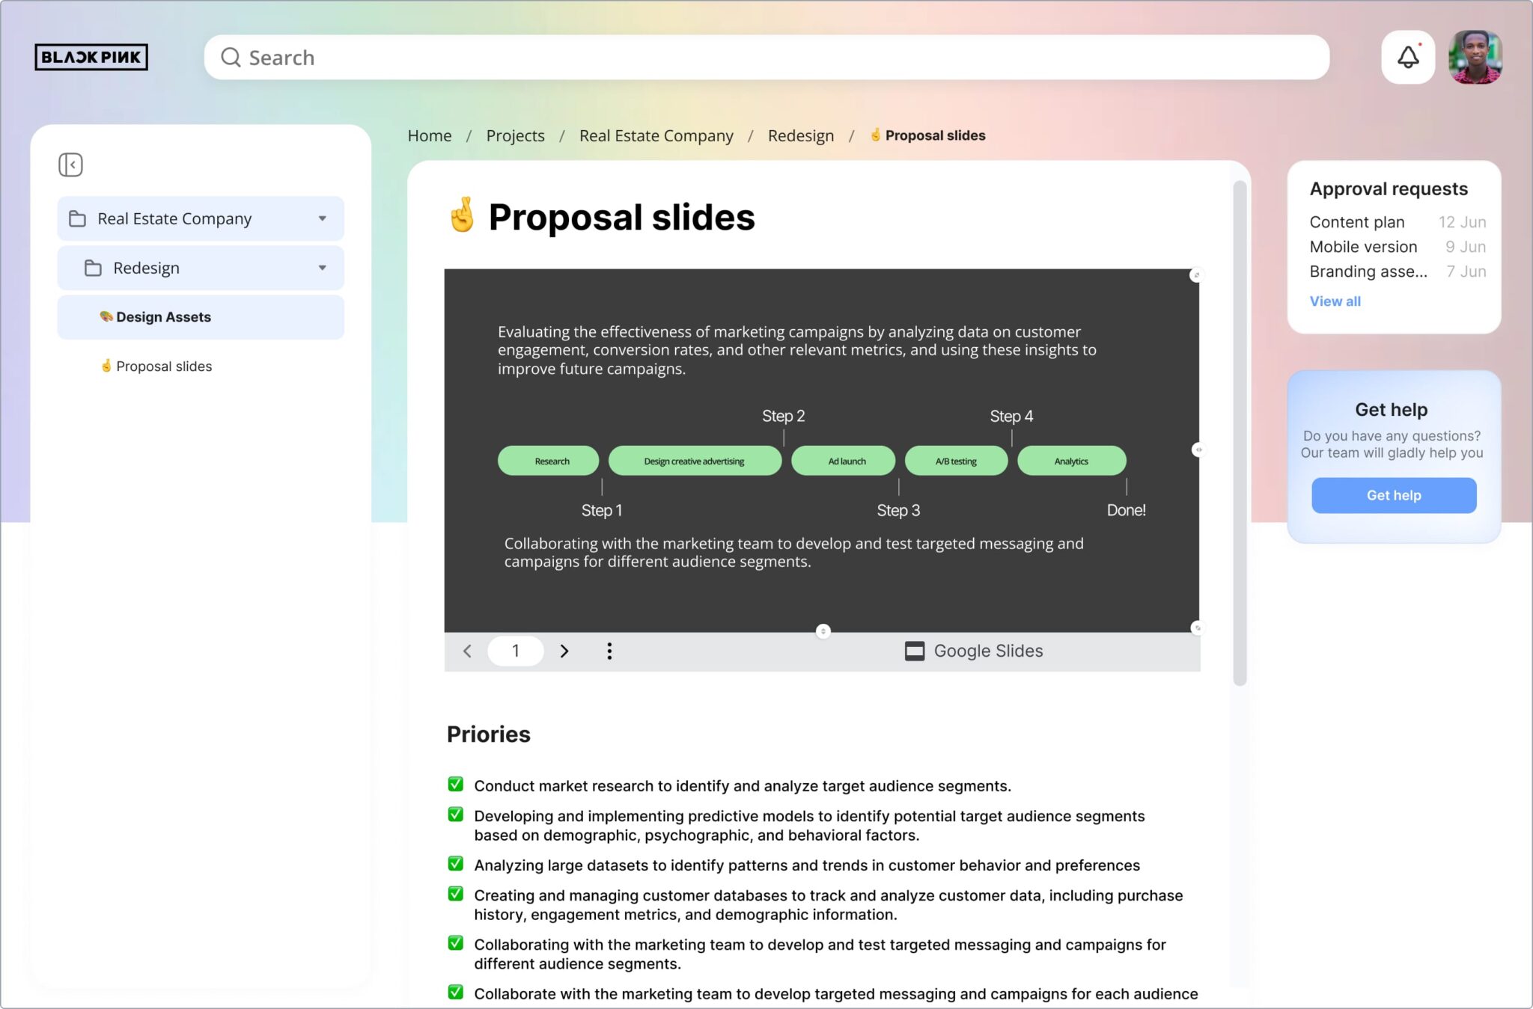The width and height of the screenshot is (1533, 1009).
Task: Click the bottom-right resize handle of slide embed
Action: 1197,628
